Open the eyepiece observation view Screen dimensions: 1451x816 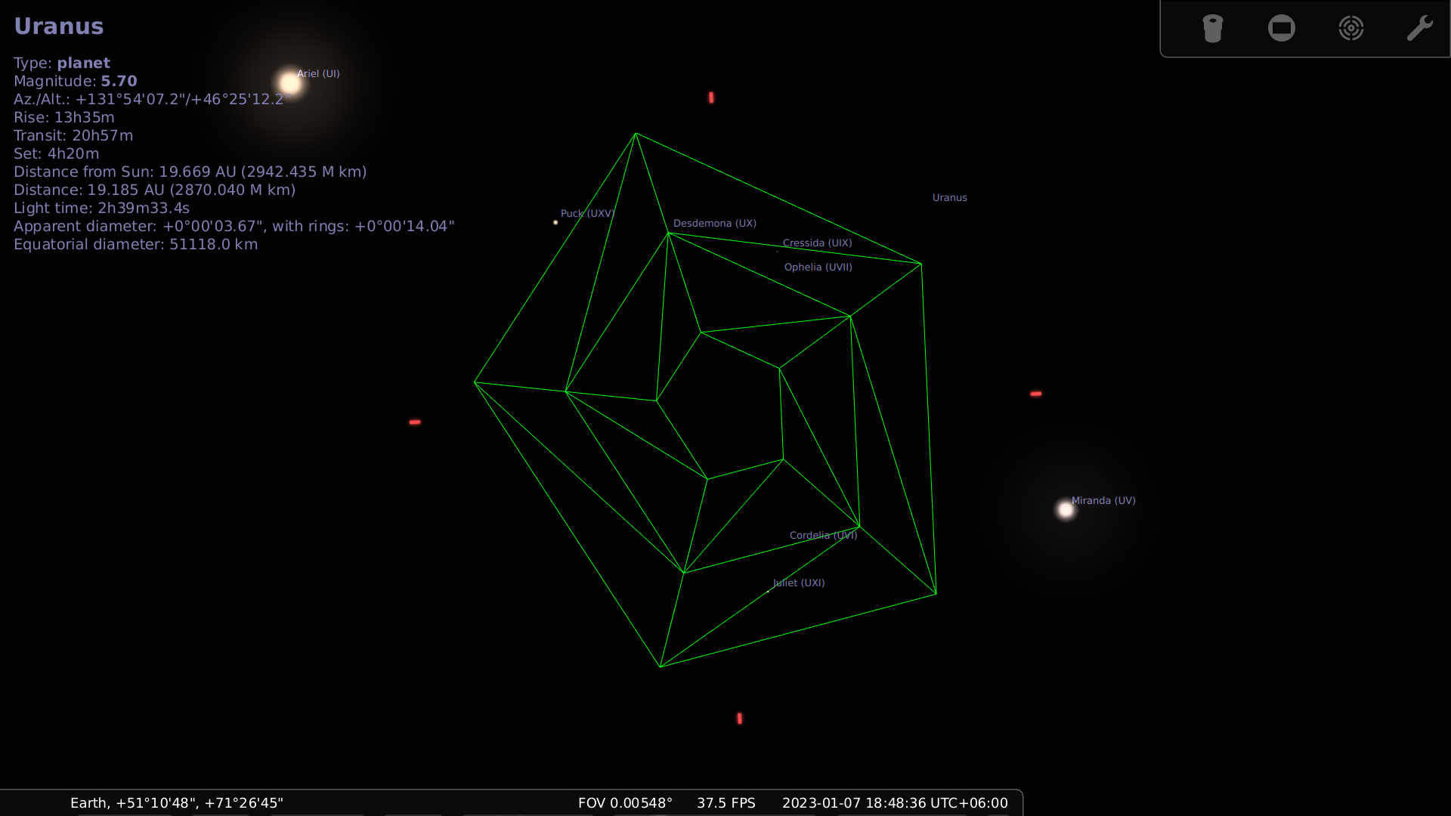click(1212, 28)
